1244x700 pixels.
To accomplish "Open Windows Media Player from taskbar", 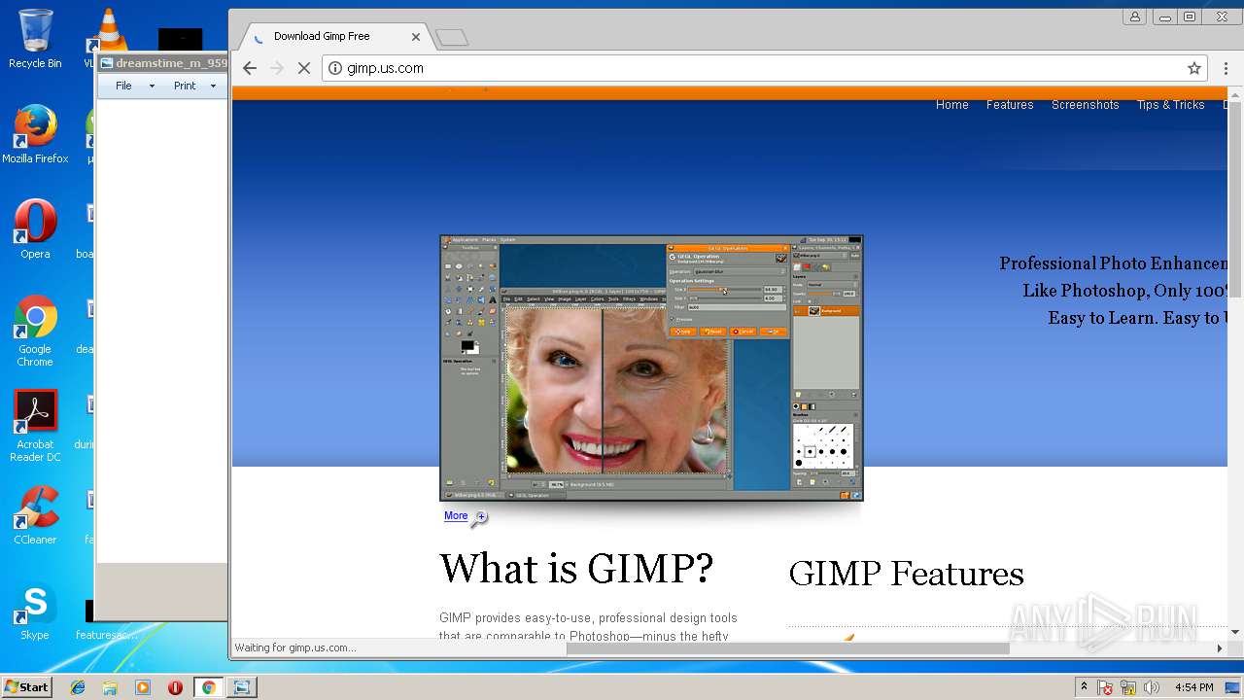I will tap(143, 687).
